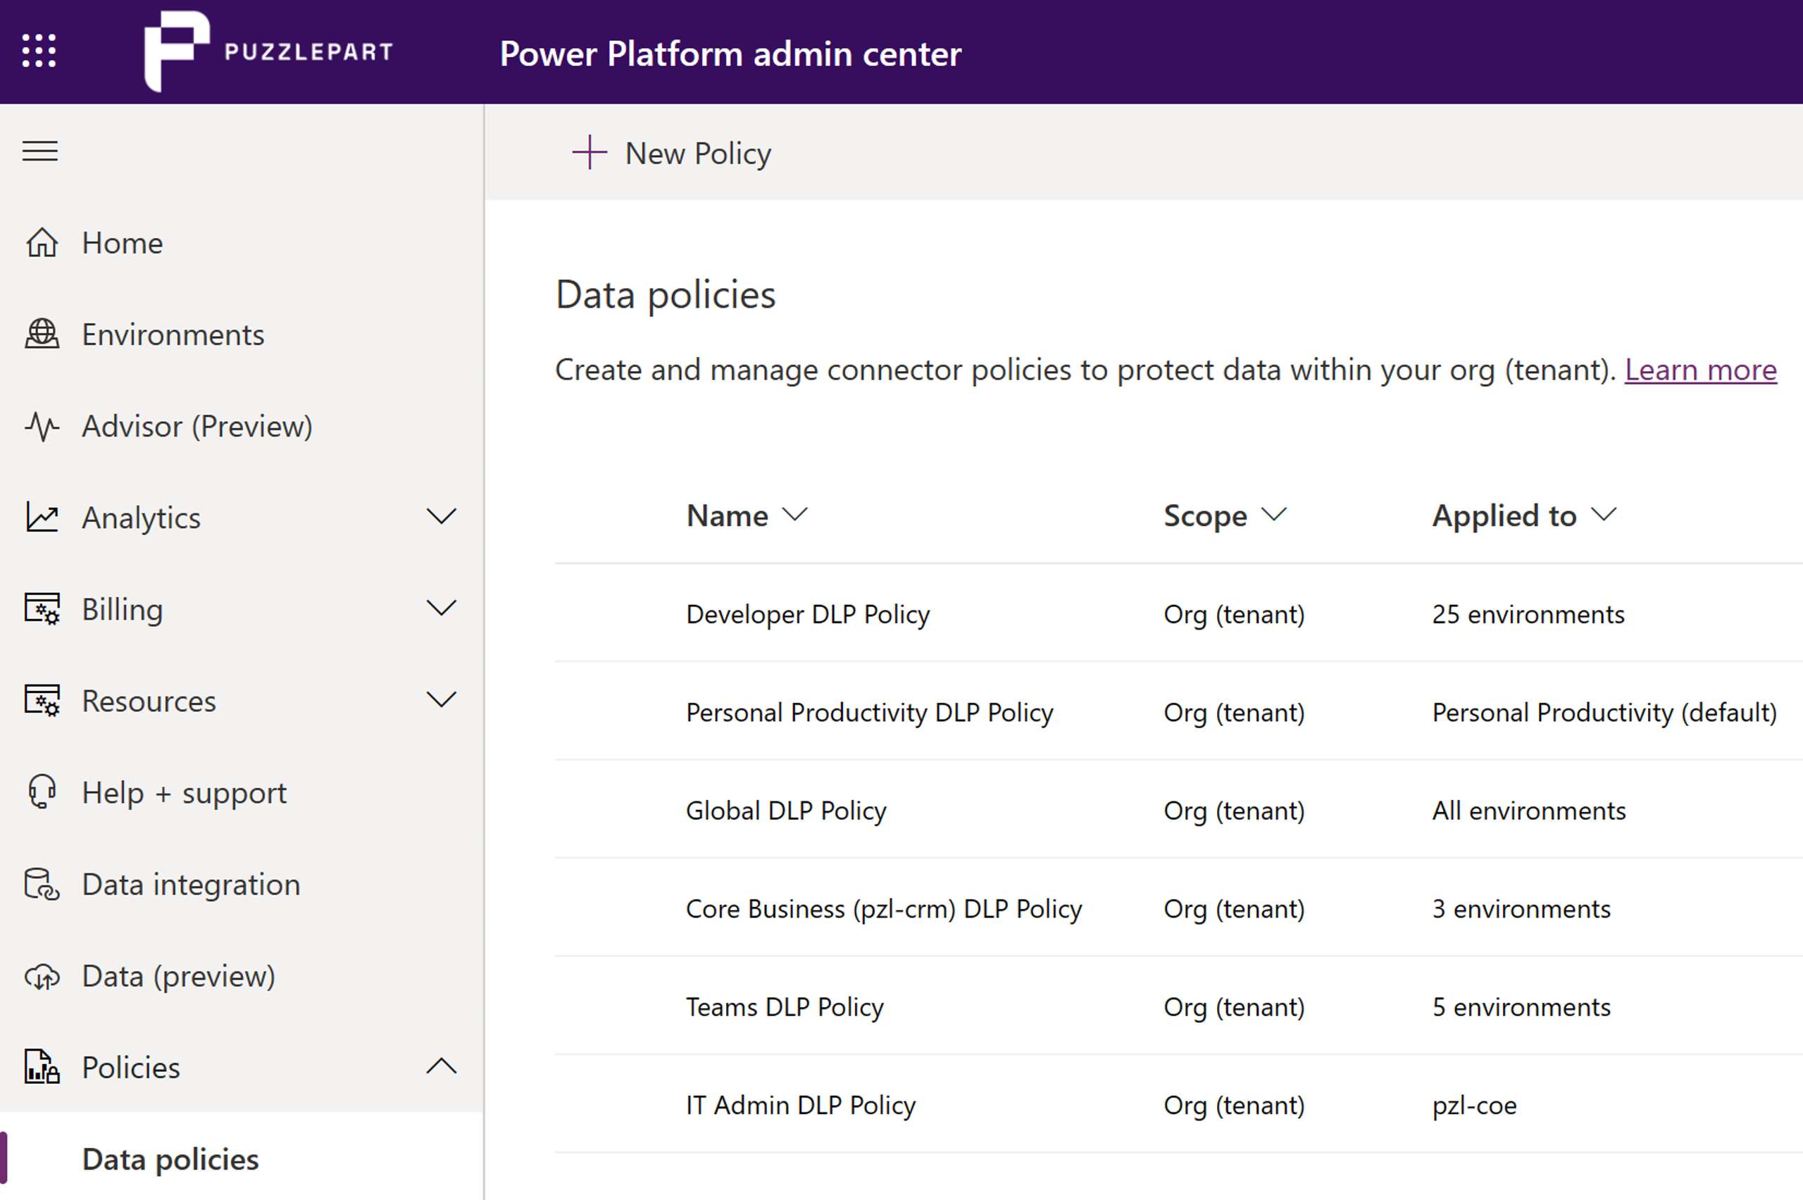Viewport: 1803px width, 1200px height.
Task: Click the Home house icon
Action: point(42,244)
